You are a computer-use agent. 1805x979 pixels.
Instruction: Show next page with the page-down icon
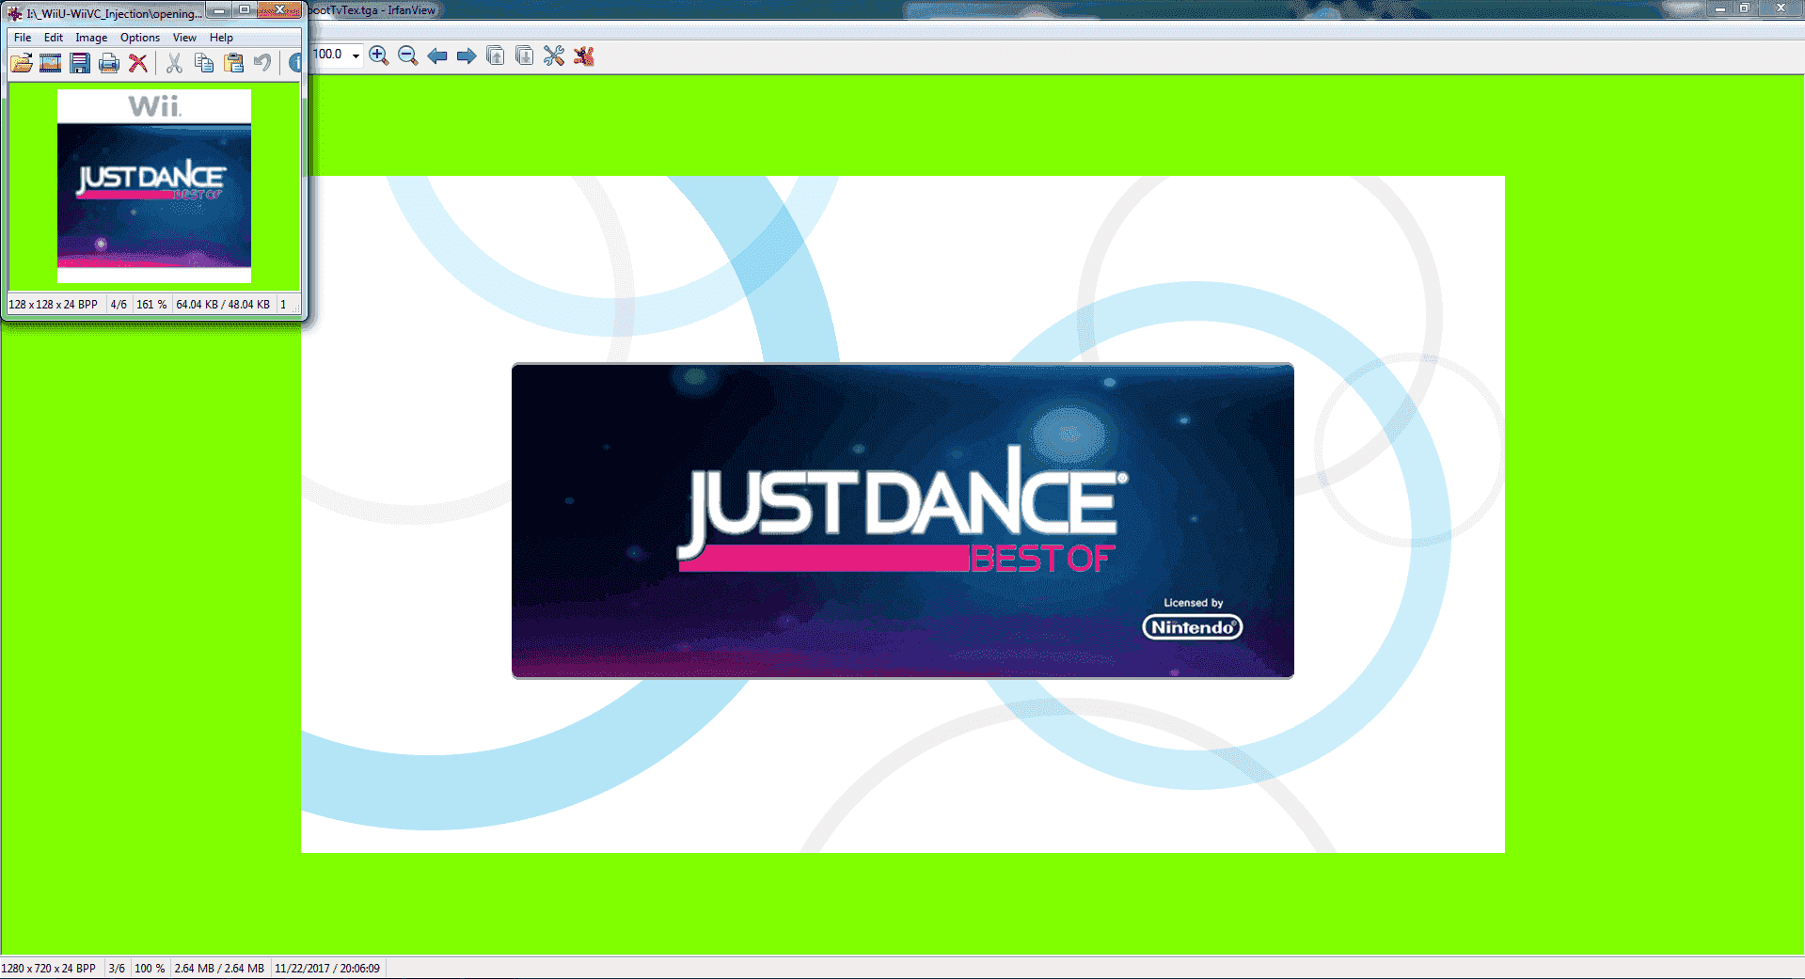[525, 55]
